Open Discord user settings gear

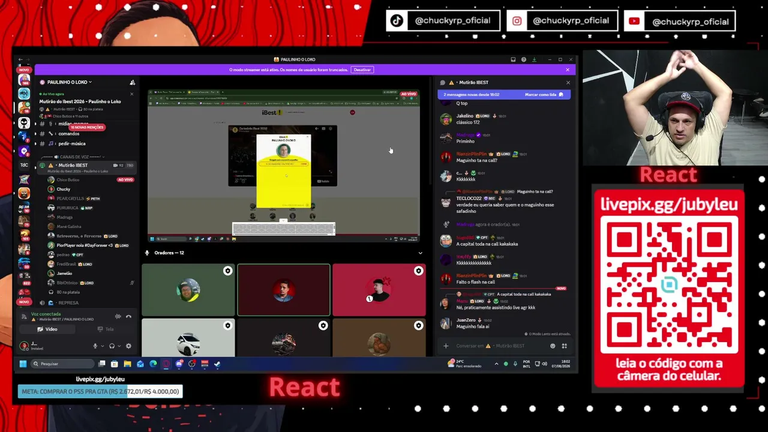128,346
